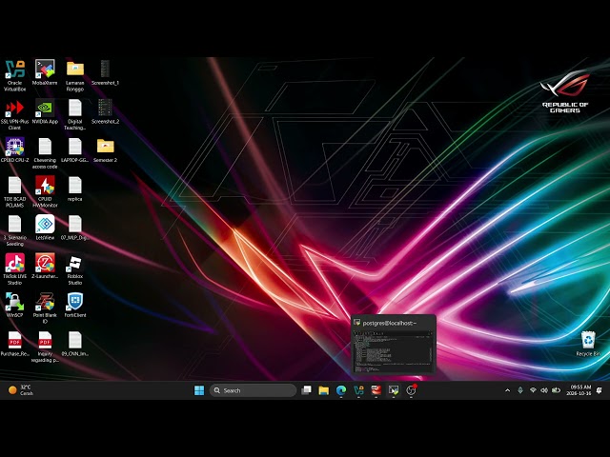Open the Windows Start menu
The image size is (610, 457).
(x=199, y=390)
